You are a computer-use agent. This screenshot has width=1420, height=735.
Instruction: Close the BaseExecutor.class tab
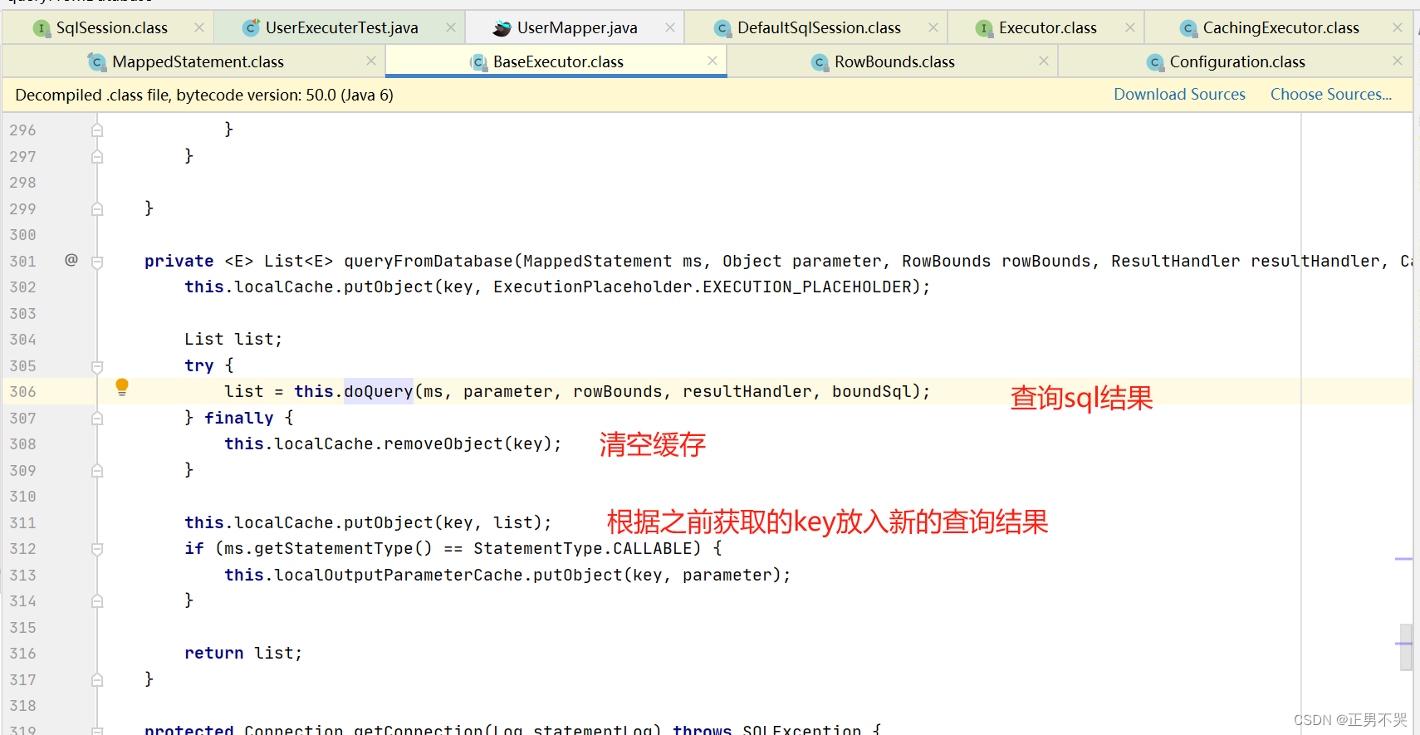712,61
